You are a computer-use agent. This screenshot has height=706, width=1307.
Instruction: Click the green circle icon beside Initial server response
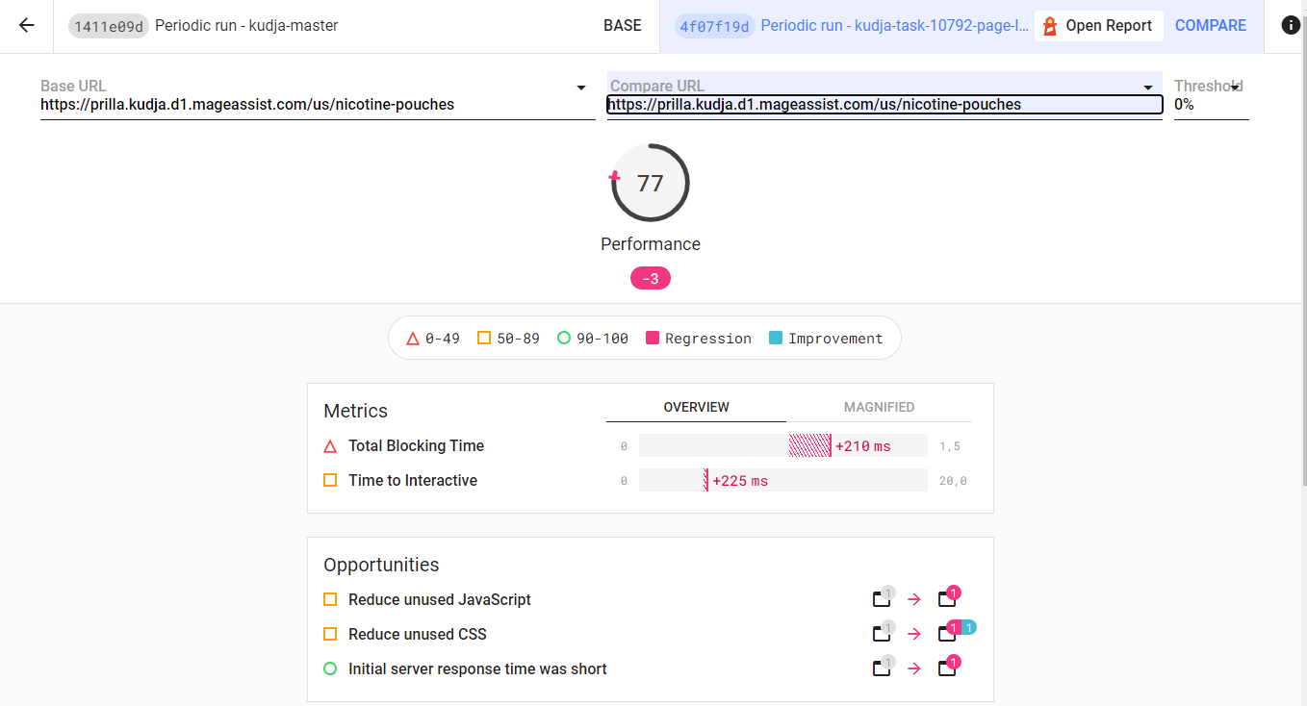(x=330, y=668)
